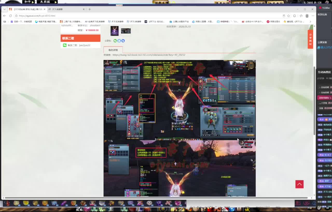Open the 《天下3》官方论坛 bookmark

click(155, 22)
